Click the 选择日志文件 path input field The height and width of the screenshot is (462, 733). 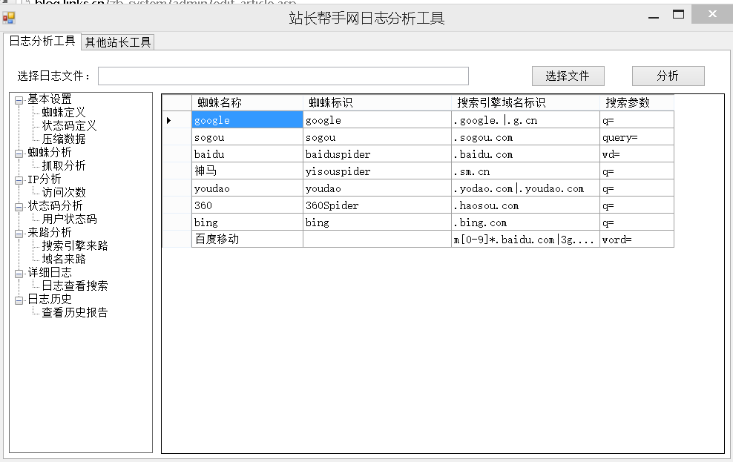tap(283, 76)
